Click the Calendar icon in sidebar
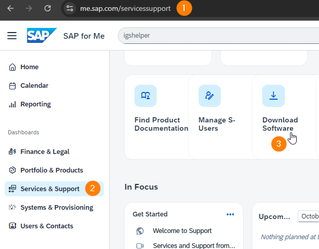The height and width of the screenshot is (249, 319). click(12, 86)
